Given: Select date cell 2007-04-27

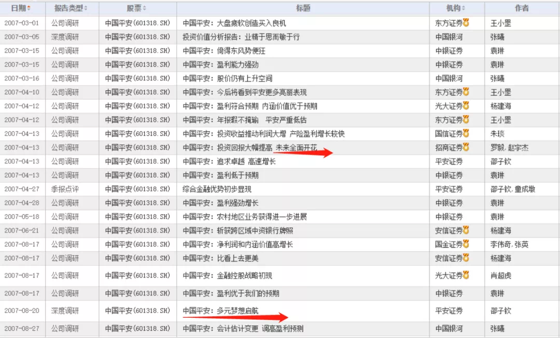Looking at the screenshot, I should pos(21,189).
